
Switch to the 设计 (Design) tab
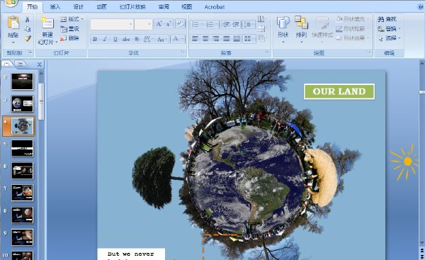pos(79,7)
